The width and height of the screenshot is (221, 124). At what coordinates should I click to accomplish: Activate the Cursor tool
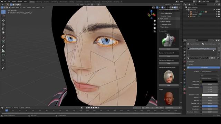(3, 16)
